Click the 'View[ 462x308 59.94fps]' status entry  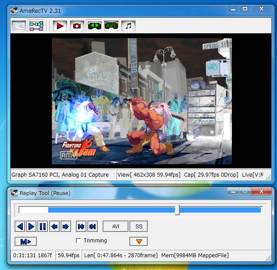pos(149,174)
